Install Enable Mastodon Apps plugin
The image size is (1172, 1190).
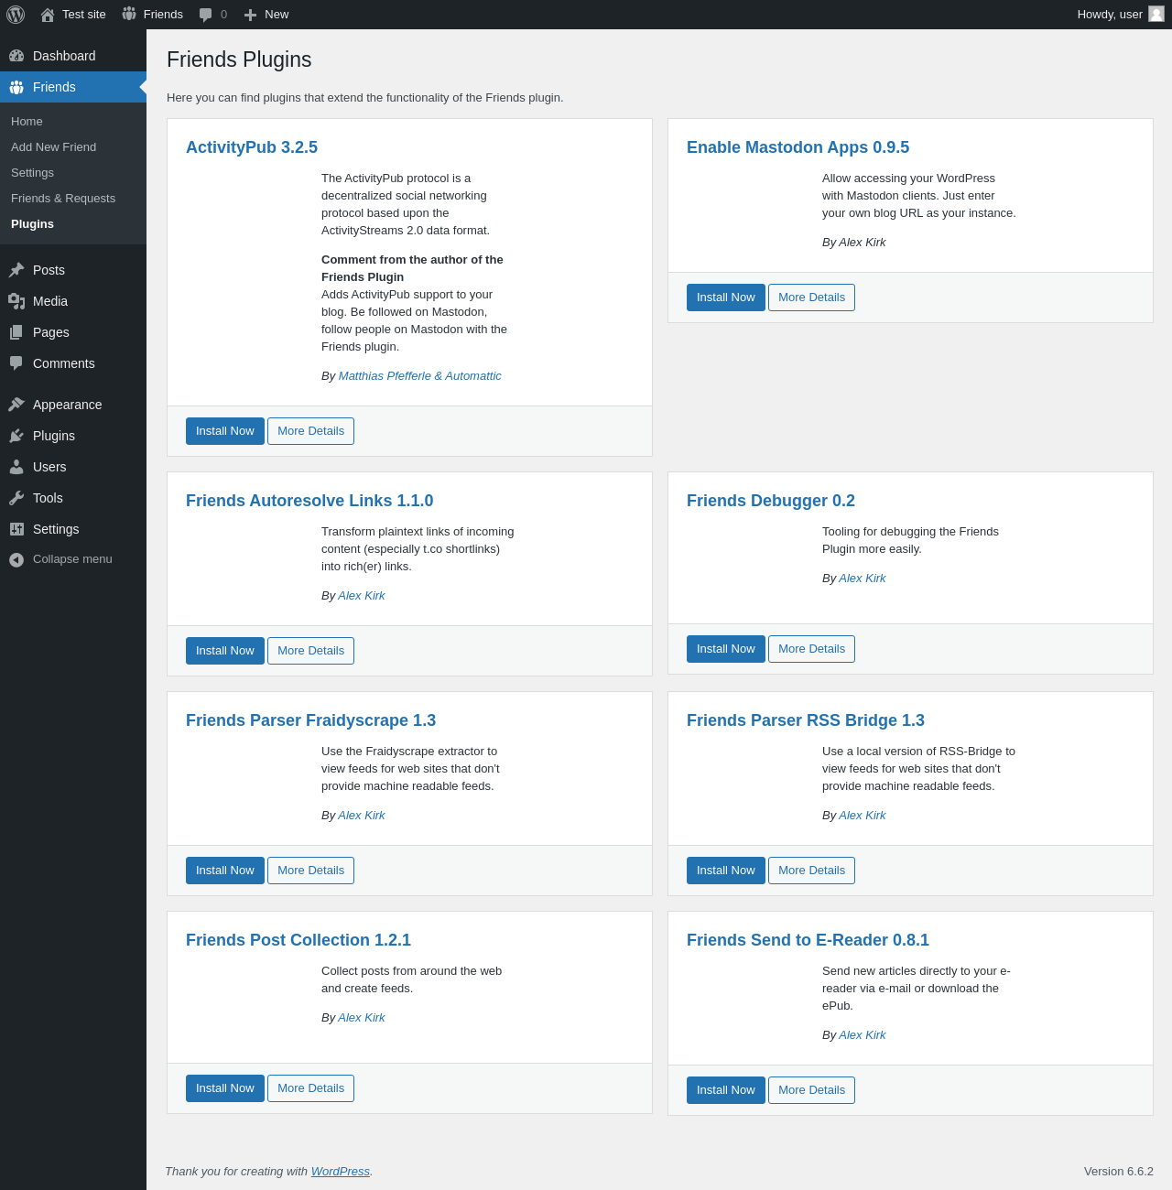(726, 297)
